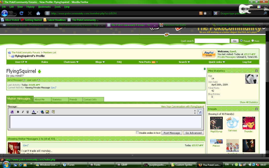
Task: Click the Wrap Quote tags icon
Action: pos(53,112)
